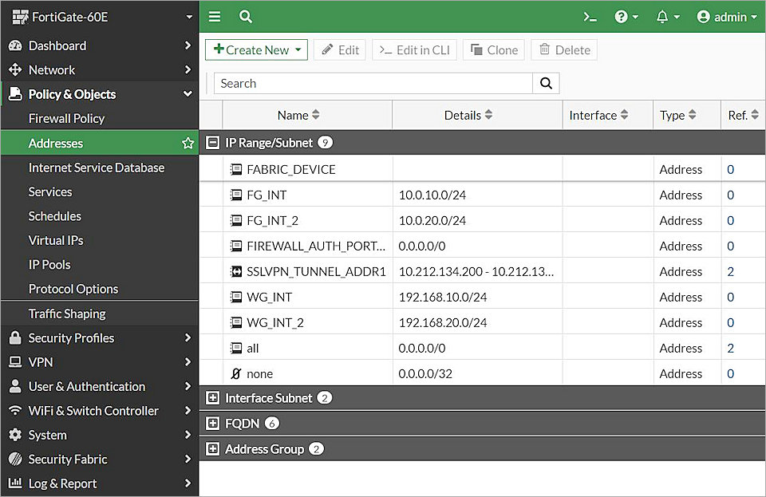Click the Create New button
This screenshot has height=497, width=766.
pyautogui.click(x=251, y=49)
